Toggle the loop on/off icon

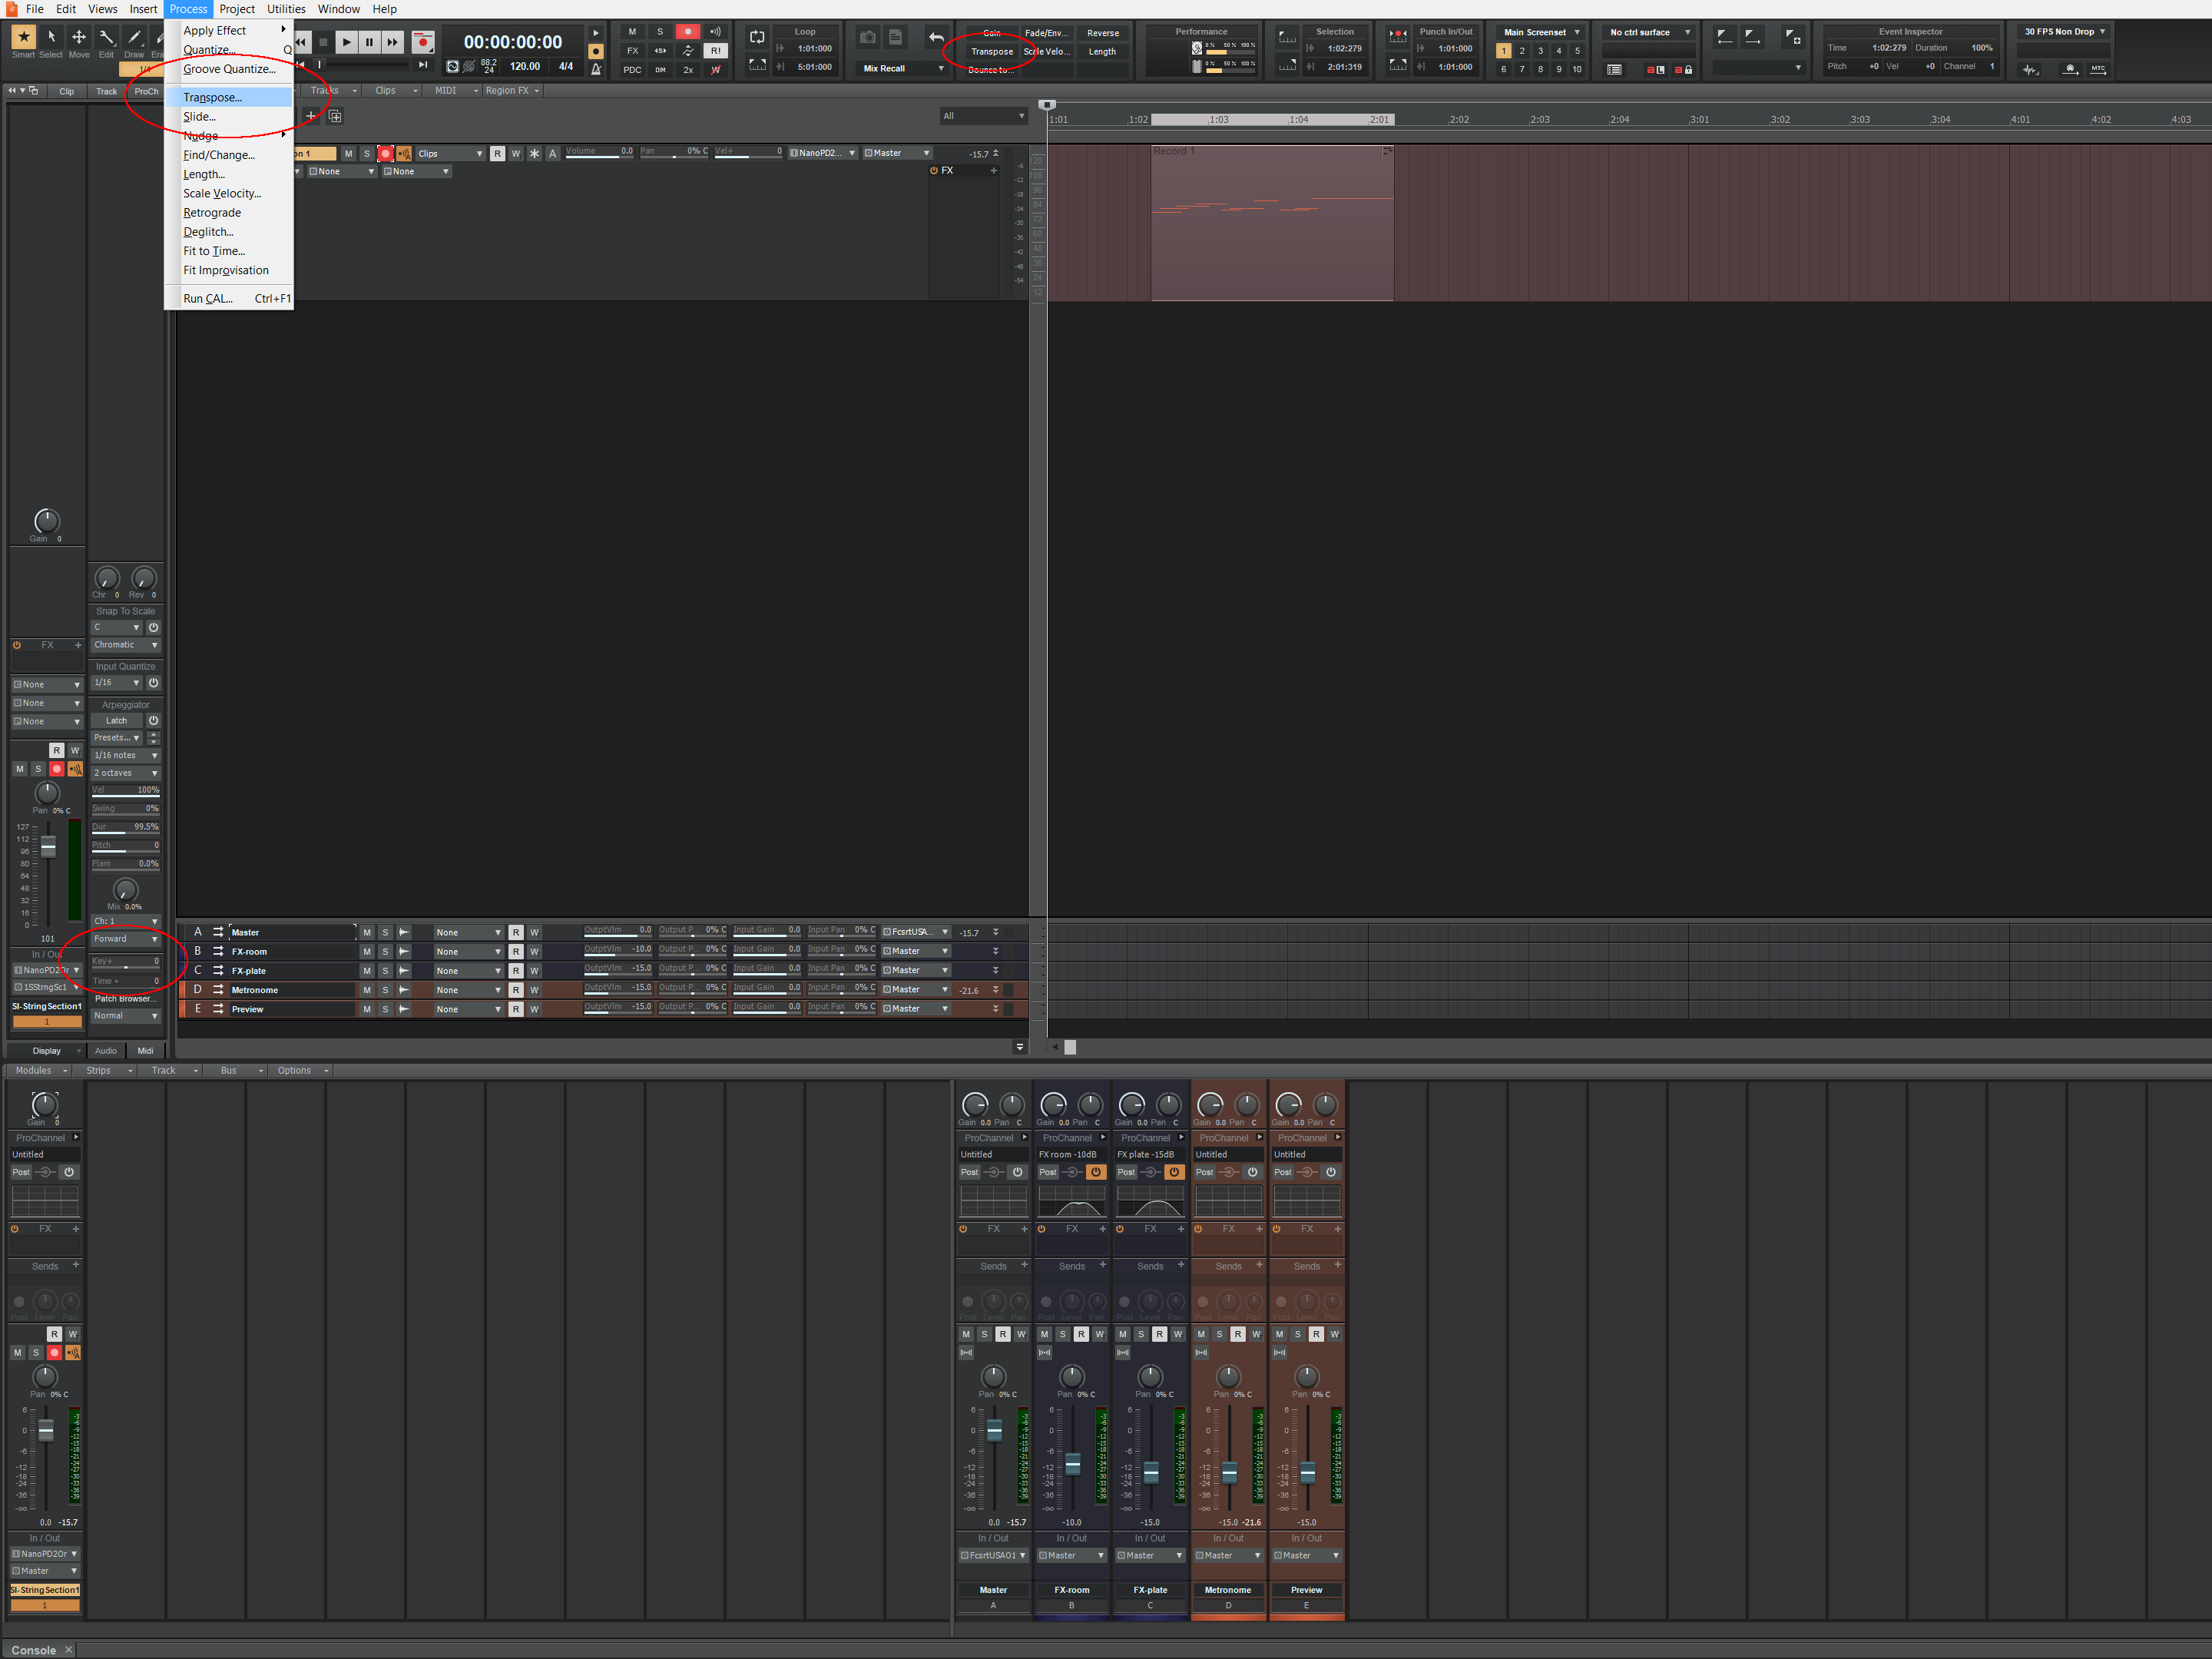pos(757,38)
